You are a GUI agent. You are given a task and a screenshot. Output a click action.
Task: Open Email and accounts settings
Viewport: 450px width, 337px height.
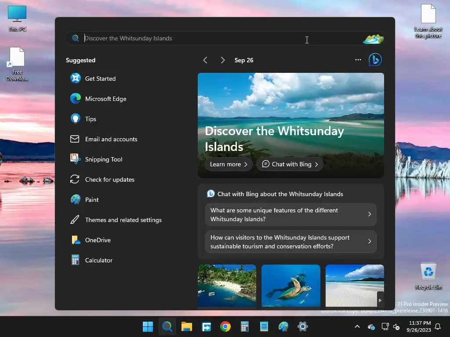[104, 139]
